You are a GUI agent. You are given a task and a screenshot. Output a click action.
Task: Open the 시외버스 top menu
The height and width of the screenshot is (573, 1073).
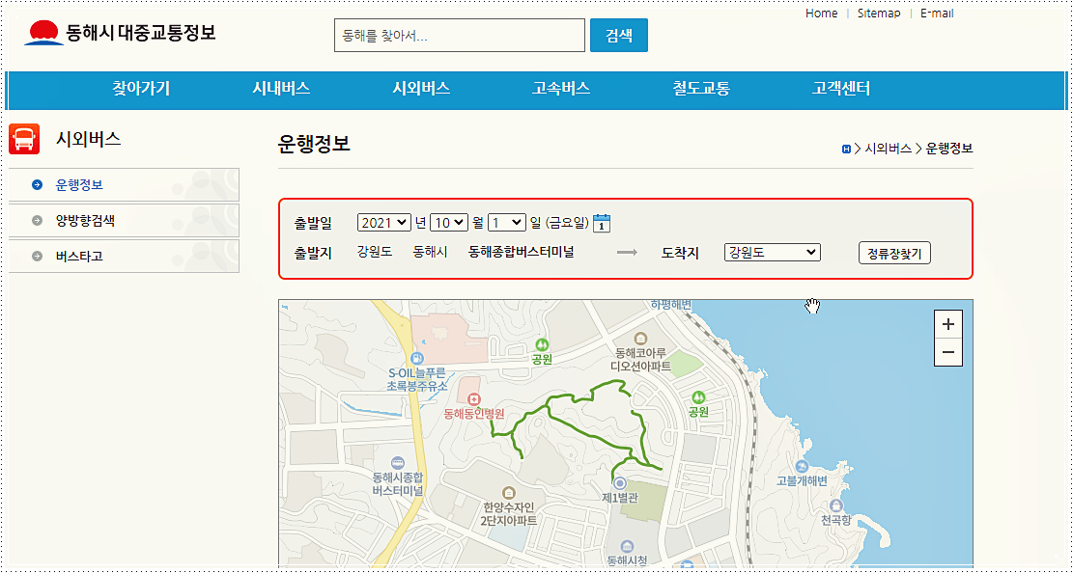[421, 89]
